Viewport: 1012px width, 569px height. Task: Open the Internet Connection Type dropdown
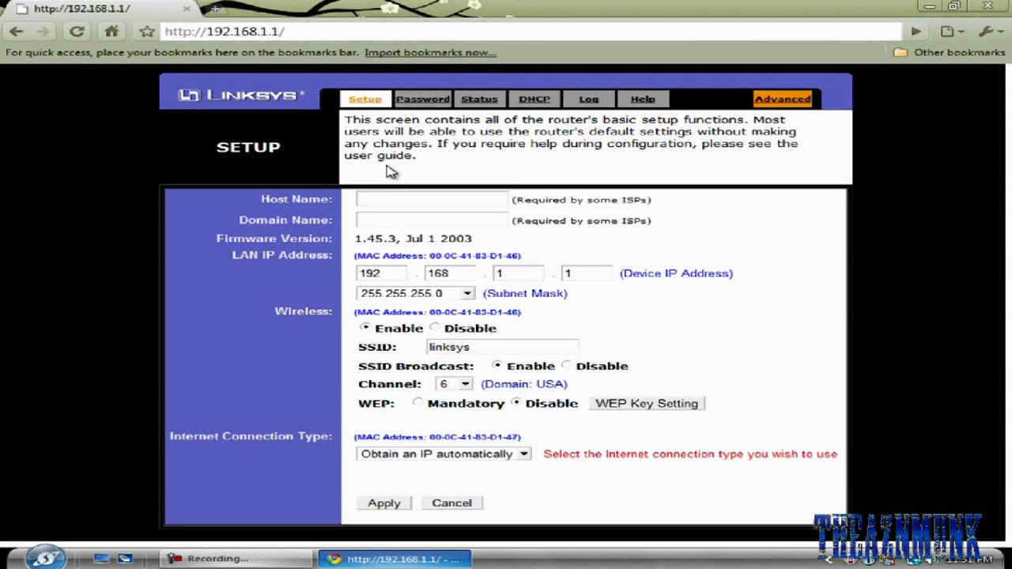[x=444, y=454]
